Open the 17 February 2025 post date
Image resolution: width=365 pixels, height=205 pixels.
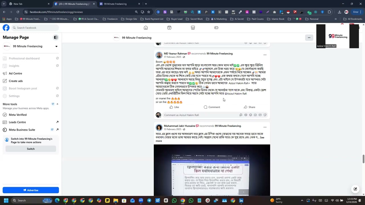(173, 57)
